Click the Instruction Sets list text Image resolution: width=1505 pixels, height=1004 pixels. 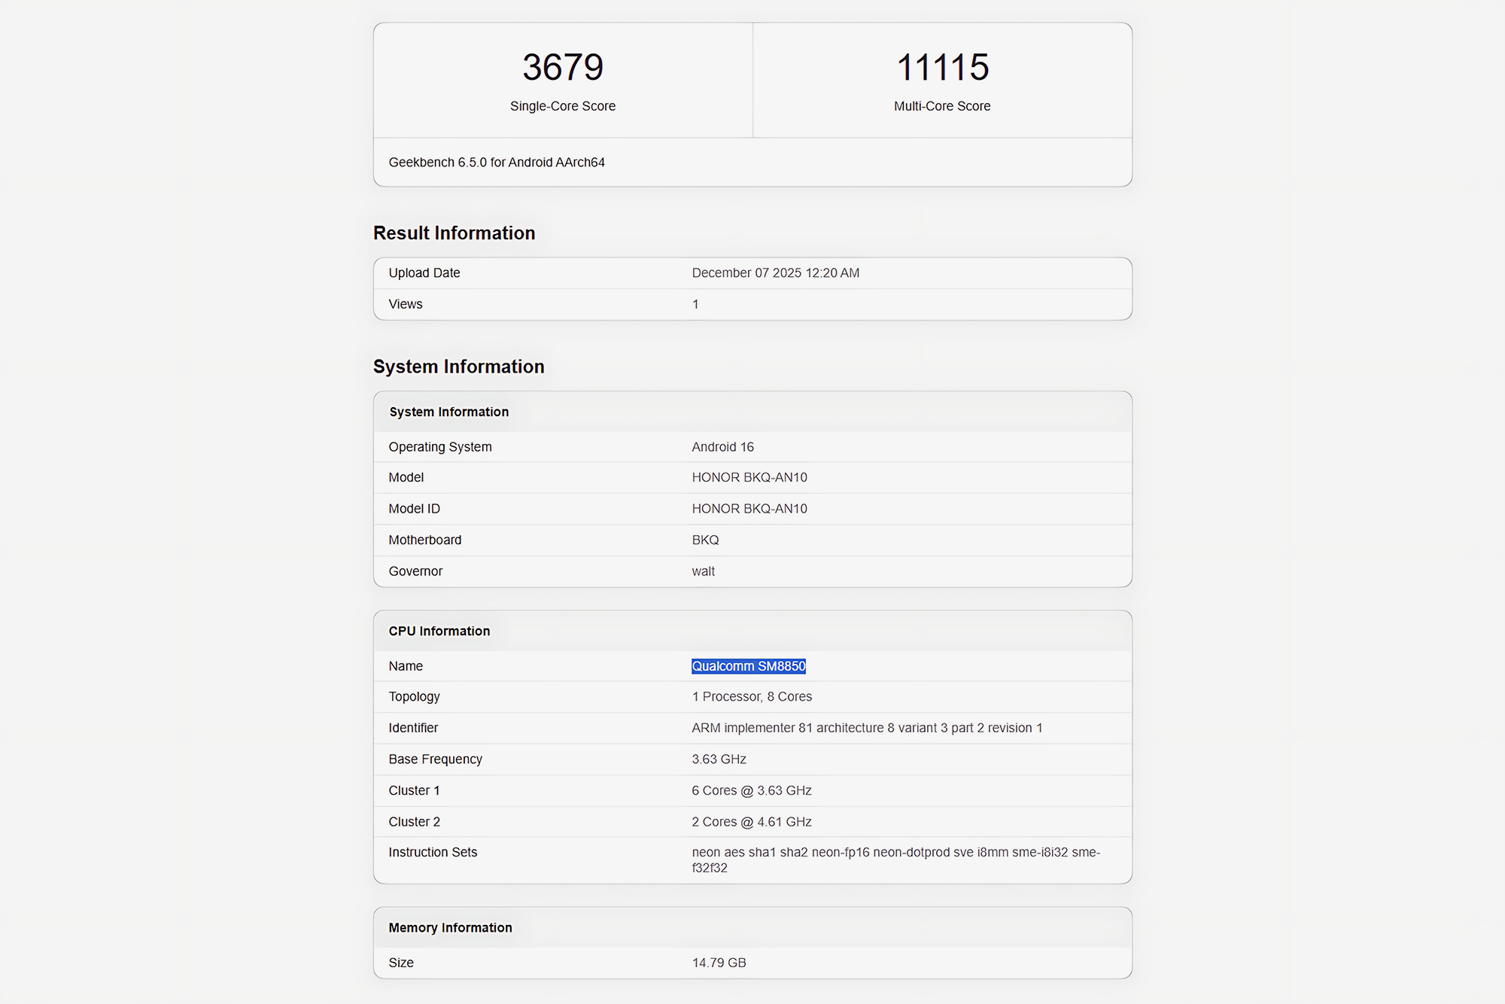tap(895, 853)
